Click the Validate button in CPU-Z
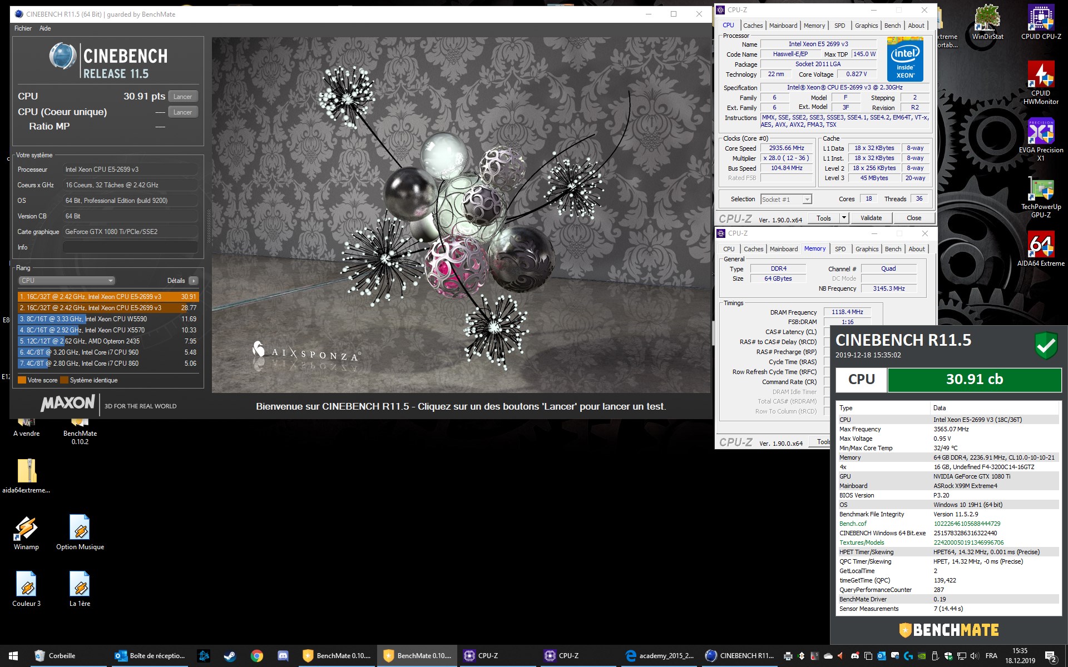The image size is (1068, 667). pyautogui.click(x=871, y=218)
